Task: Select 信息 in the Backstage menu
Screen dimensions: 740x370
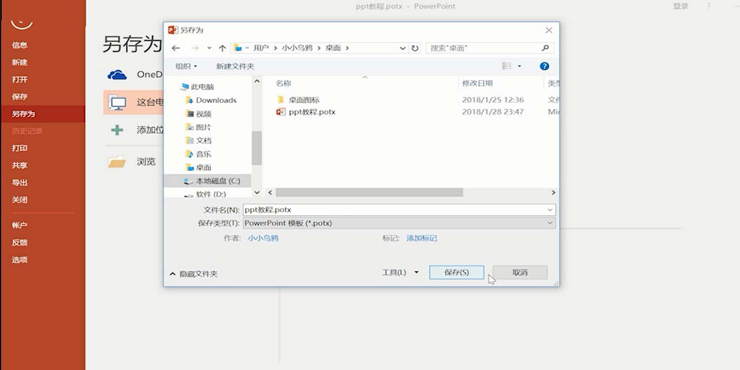Action: (20, 45)
